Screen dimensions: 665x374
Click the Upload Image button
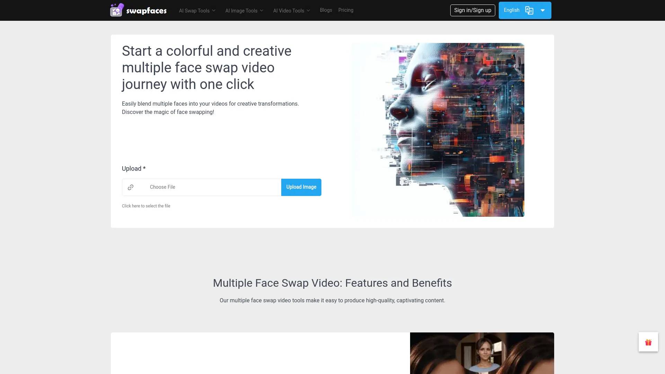301,187
